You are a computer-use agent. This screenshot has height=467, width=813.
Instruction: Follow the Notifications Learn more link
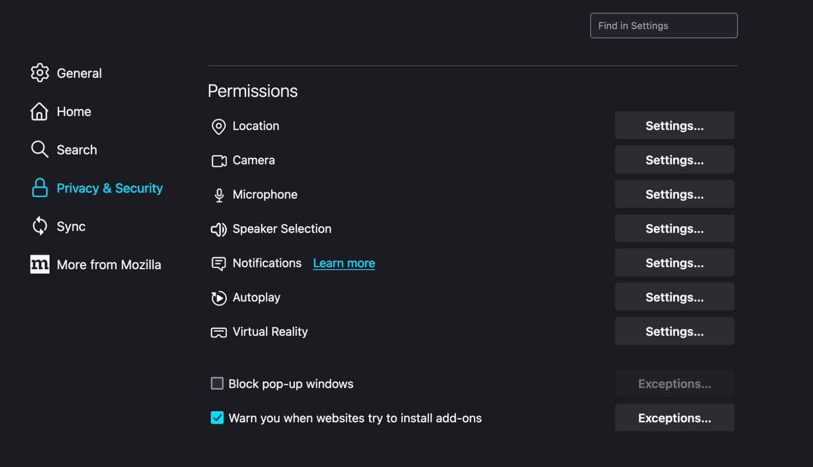[x=344, y=263]
